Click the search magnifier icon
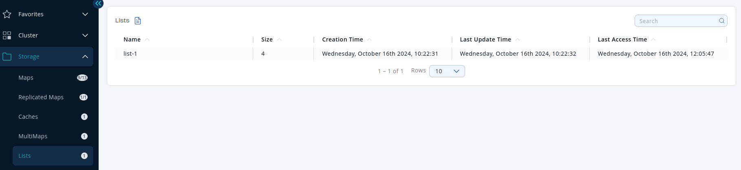The image size is (741, 170). (721, 21)
